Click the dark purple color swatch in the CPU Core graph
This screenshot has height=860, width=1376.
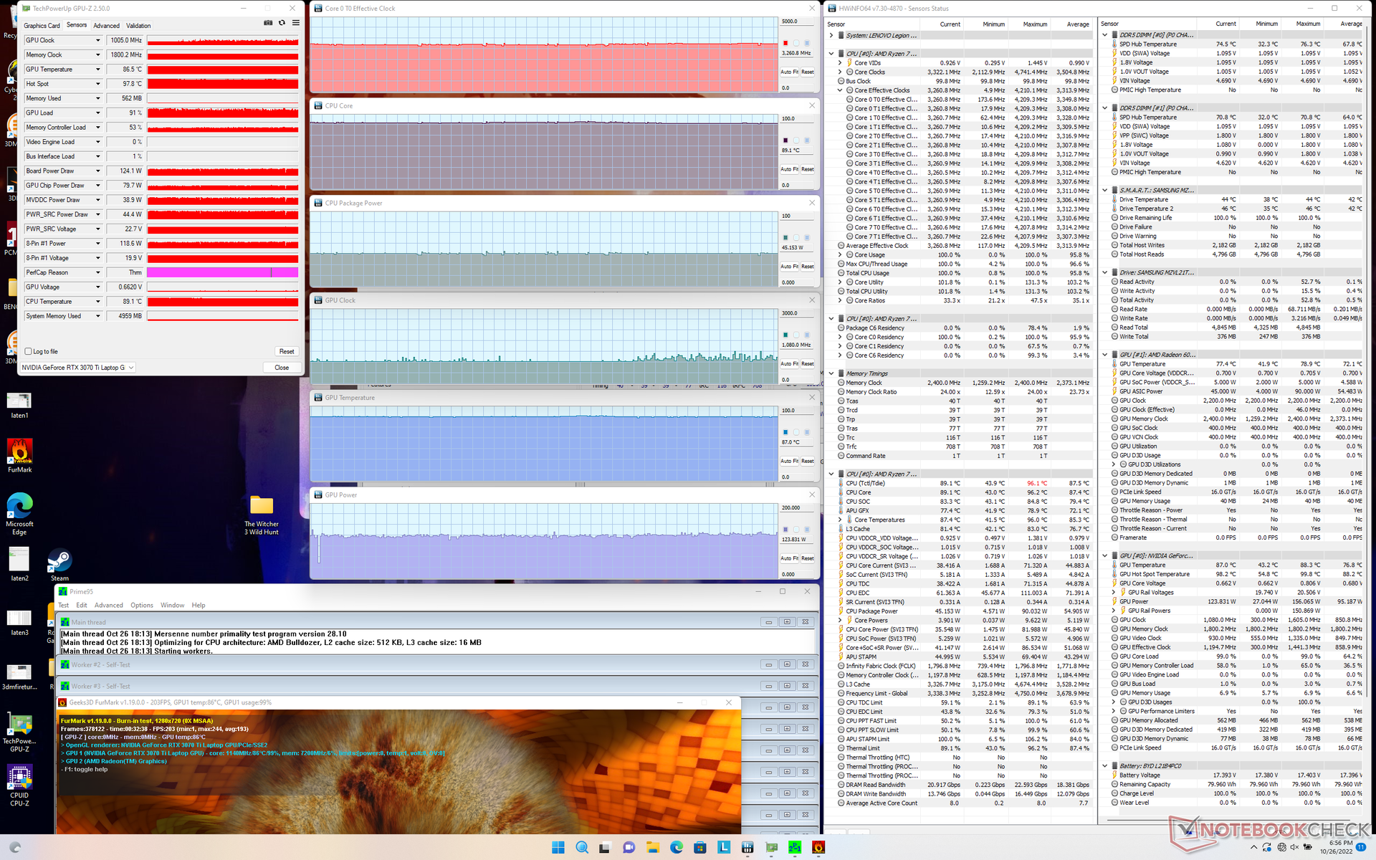[785, 140]
